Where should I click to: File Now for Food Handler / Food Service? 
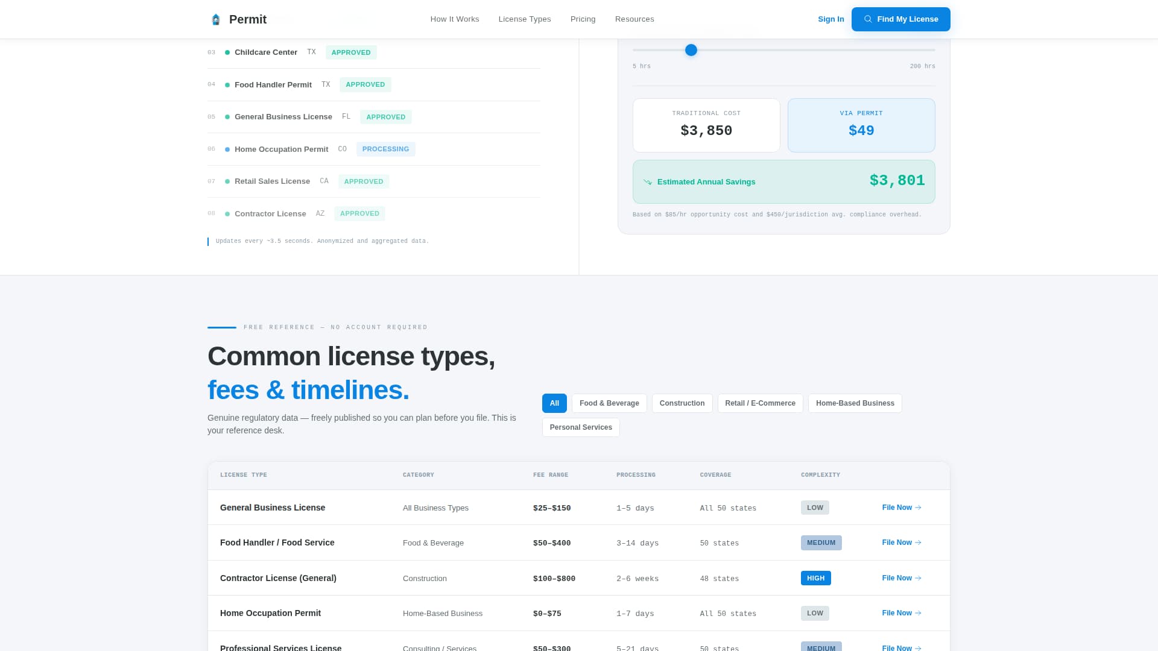coord(902,542)
